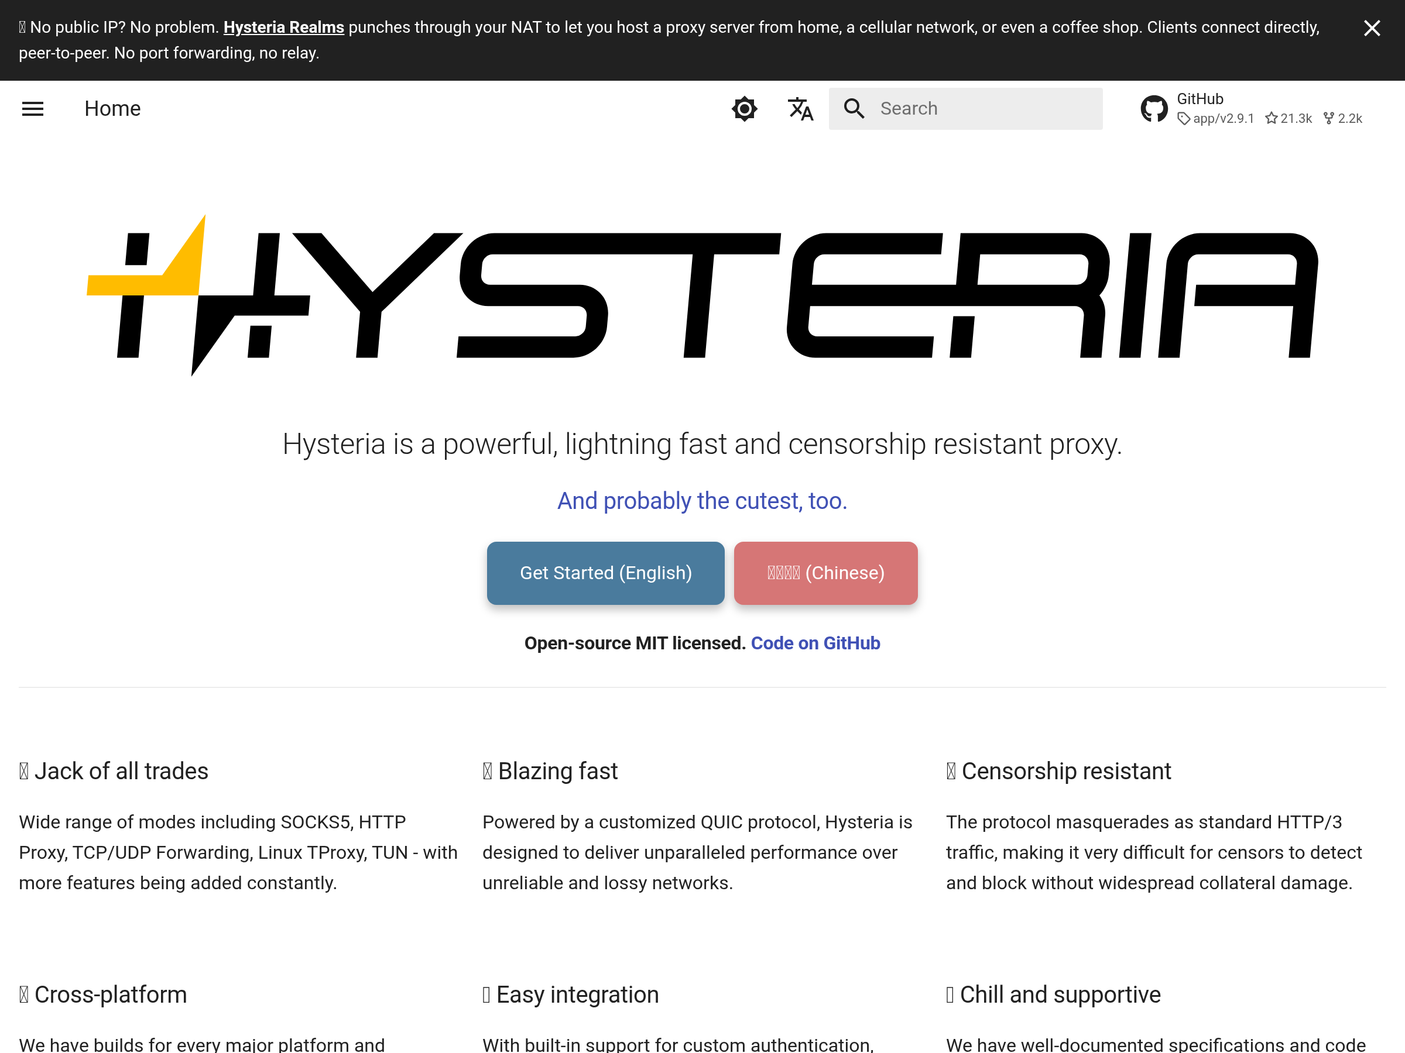Click the Jack of all trades heading
Image resolution: width=1405 pixels, height=1053 pixels.
coord(114,771)
